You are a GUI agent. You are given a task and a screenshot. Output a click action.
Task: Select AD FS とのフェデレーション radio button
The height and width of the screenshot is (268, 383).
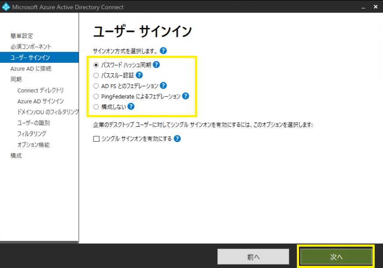96,86
